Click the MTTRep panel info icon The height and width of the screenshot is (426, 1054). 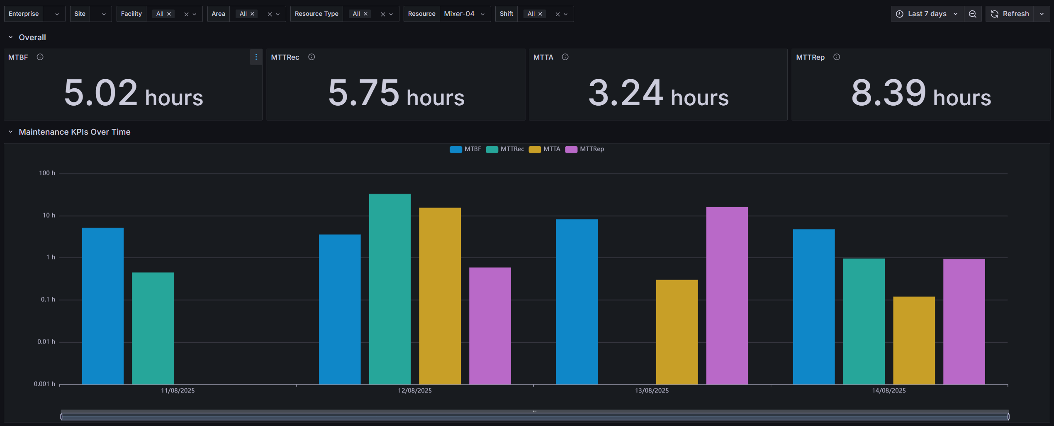837,57
